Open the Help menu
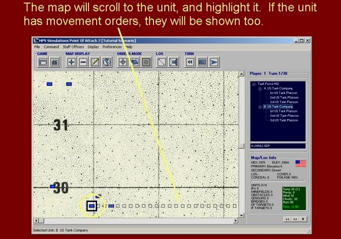Viewport: 341px width, 239px height. coord(129,47)
